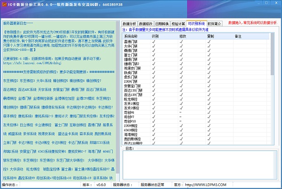Select the 大华门禁 row

(196, 46)
